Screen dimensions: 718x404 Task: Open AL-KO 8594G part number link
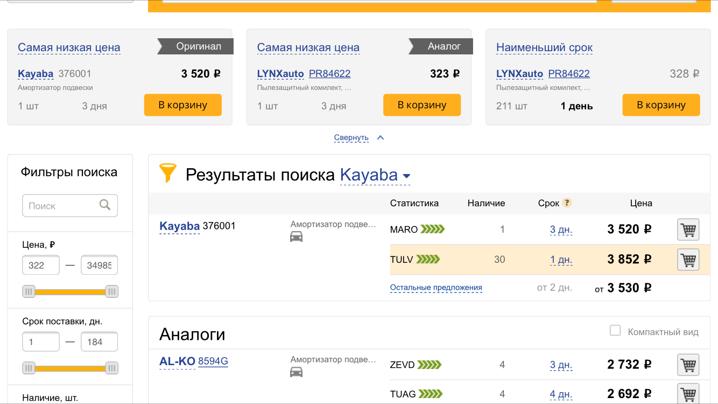[213, 361]
